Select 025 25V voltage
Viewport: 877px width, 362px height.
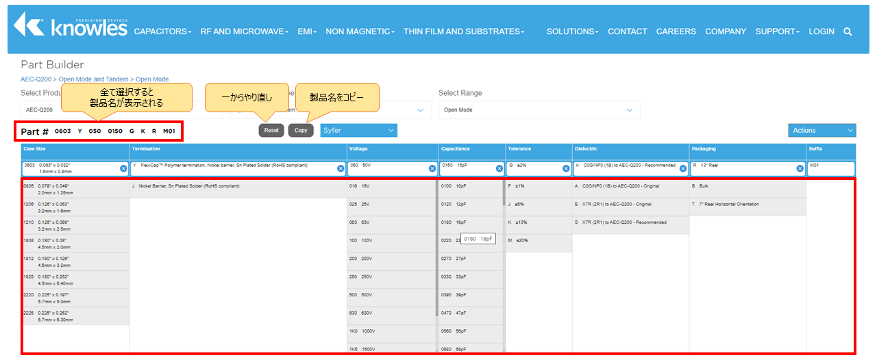point(391,207)
